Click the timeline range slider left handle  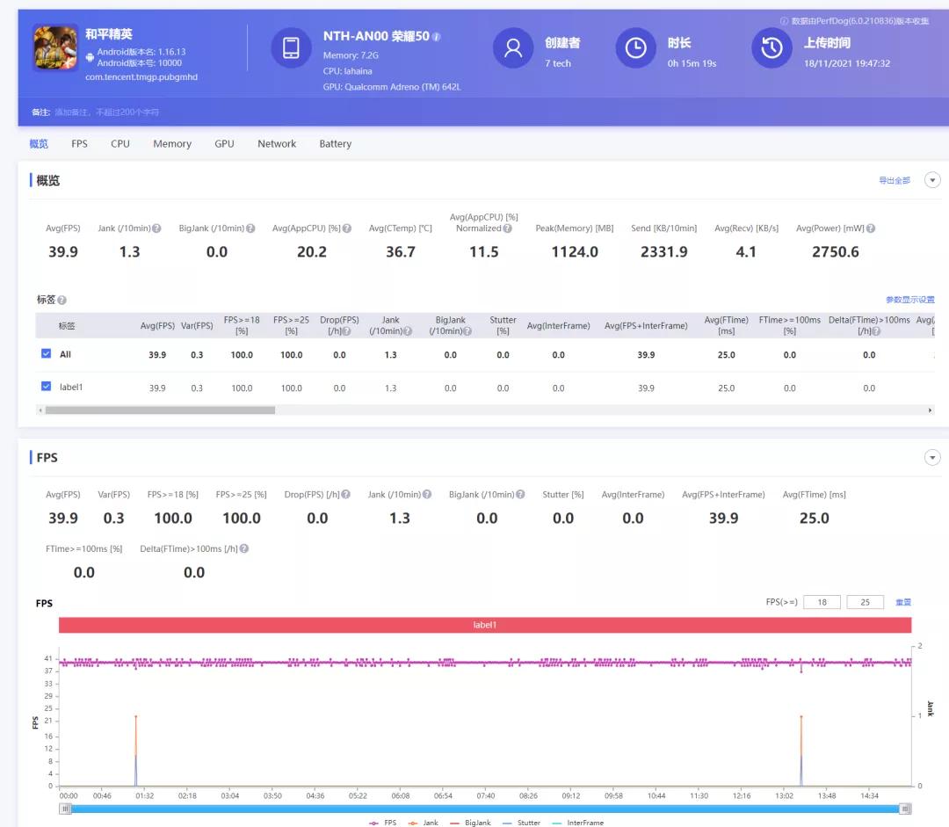[65, 809]
